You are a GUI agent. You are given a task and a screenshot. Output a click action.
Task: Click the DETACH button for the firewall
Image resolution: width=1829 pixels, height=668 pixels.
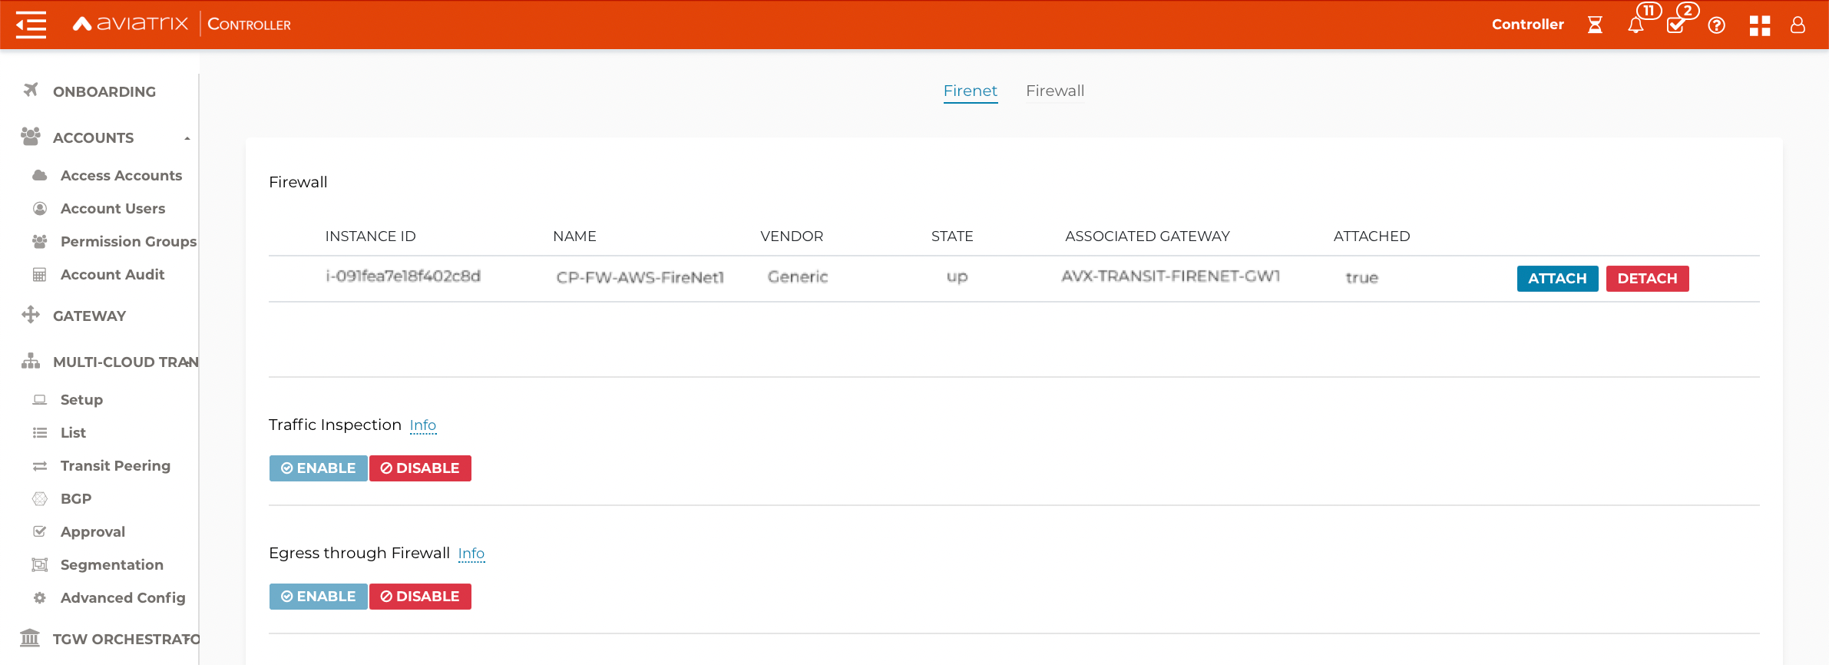coord(1647,279)
